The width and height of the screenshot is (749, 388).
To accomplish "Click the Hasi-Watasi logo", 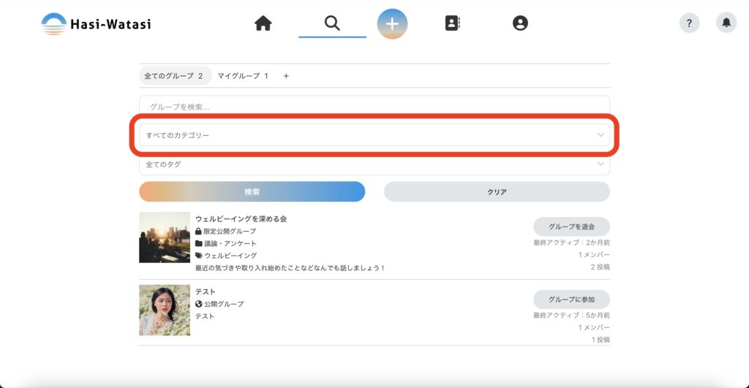I will click(x=96, y=24).
